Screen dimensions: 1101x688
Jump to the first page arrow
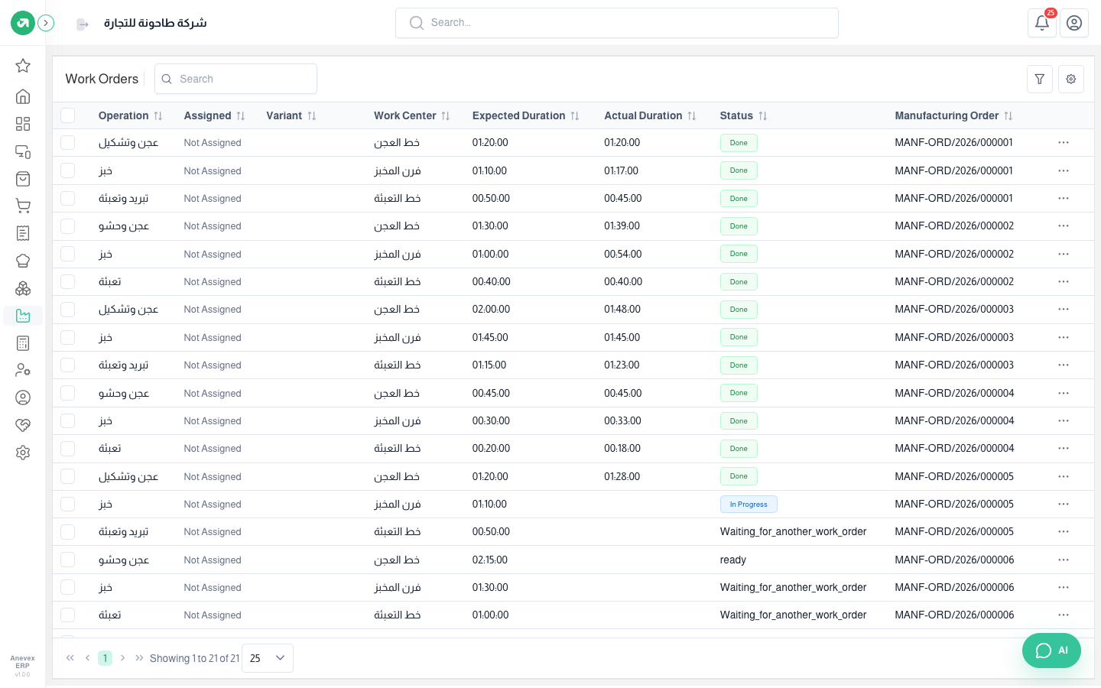(70, 658)
